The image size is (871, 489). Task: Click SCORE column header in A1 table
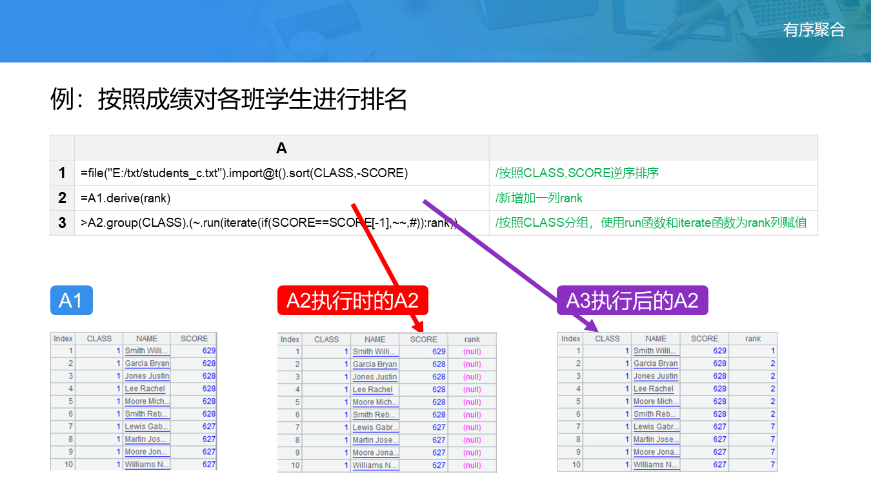click(194, 338)
